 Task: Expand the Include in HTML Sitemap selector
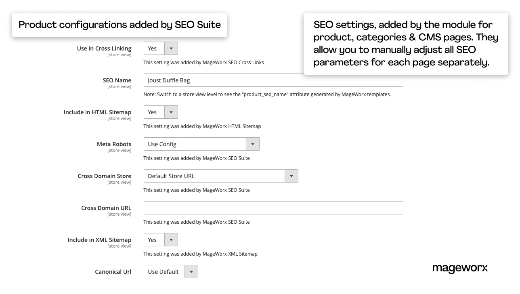tap(171, 112)
